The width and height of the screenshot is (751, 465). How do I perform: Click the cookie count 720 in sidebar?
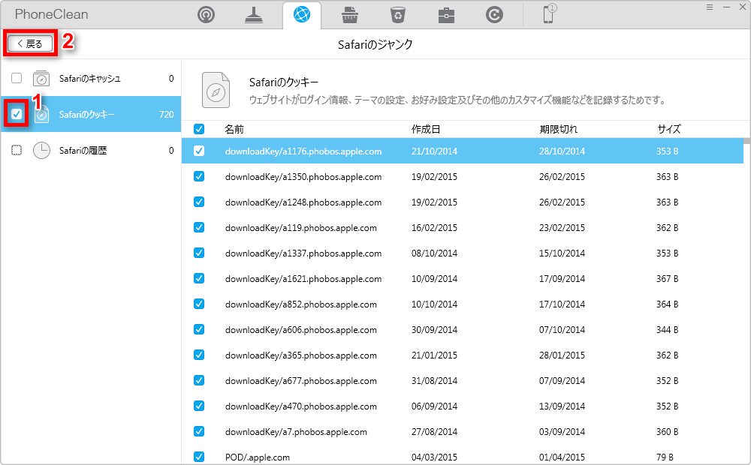pos(166,114)
